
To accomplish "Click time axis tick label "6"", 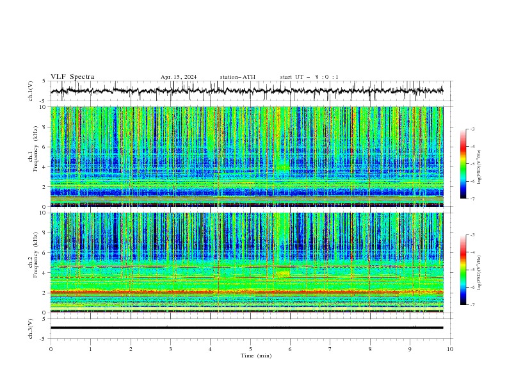I will 290,349.
